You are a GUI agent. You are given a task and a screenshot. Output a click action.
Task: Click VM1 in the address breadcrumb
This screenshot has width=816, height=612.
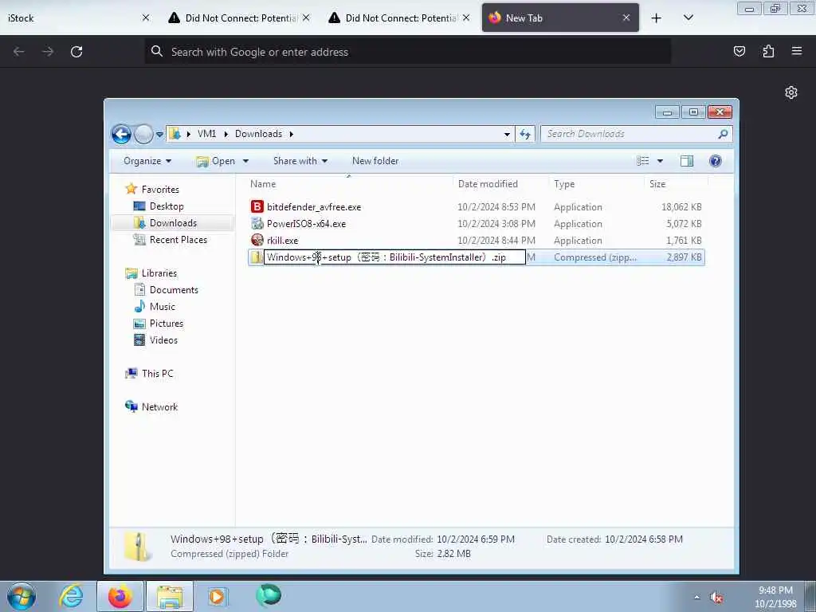pos(206,134)
